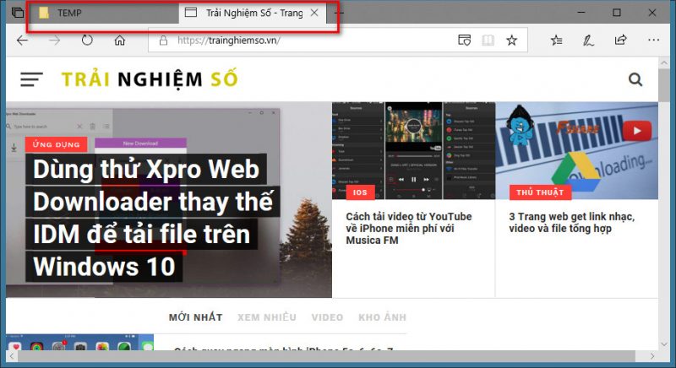The height and width of the screenshot is (368, 676).
Task: Refresh the current page
Action: click(87, 41)
